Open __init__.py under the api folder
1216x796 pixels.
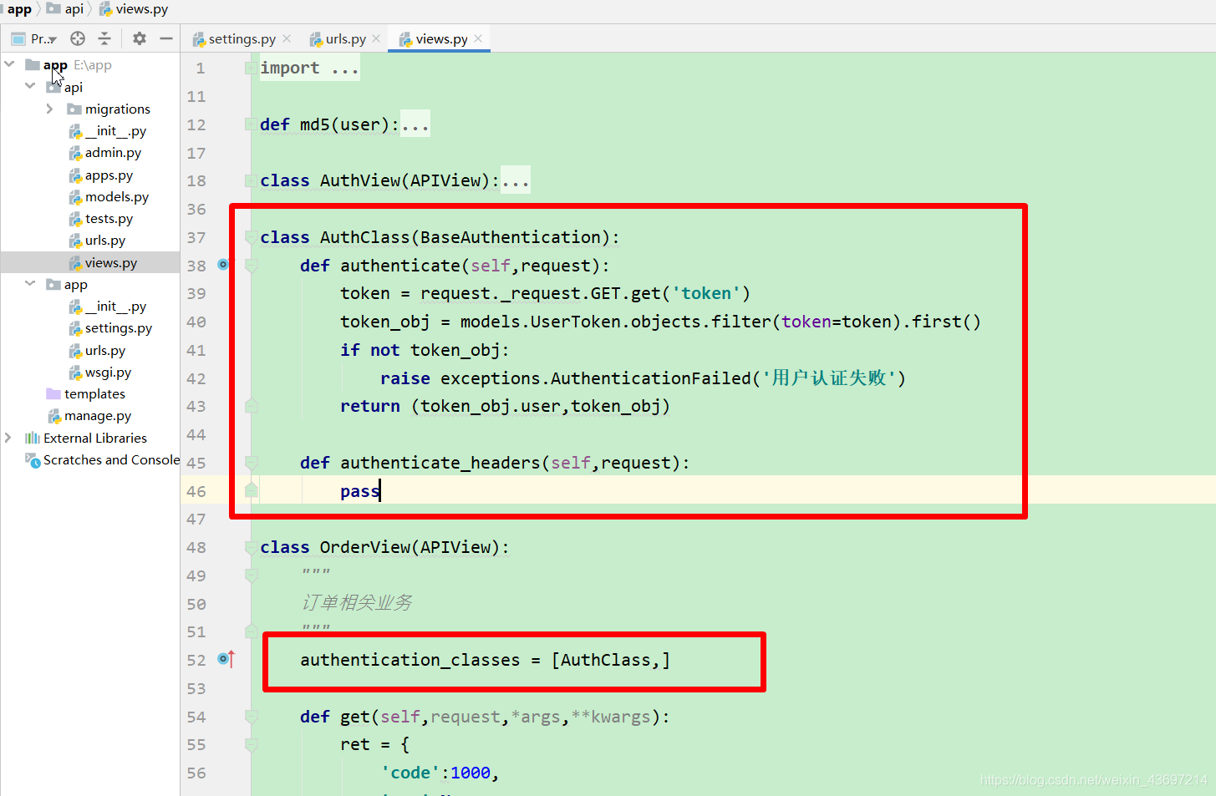115,131
